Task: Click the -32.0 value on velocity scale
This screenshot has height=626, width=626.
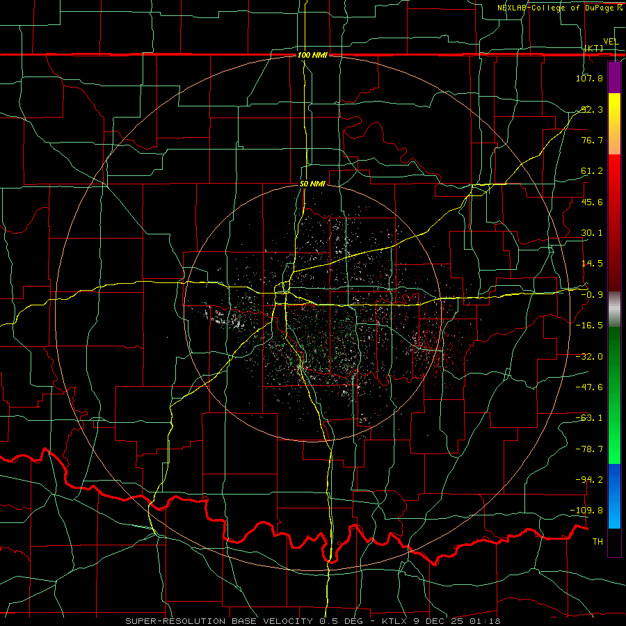Action: (x=589, y=357)
